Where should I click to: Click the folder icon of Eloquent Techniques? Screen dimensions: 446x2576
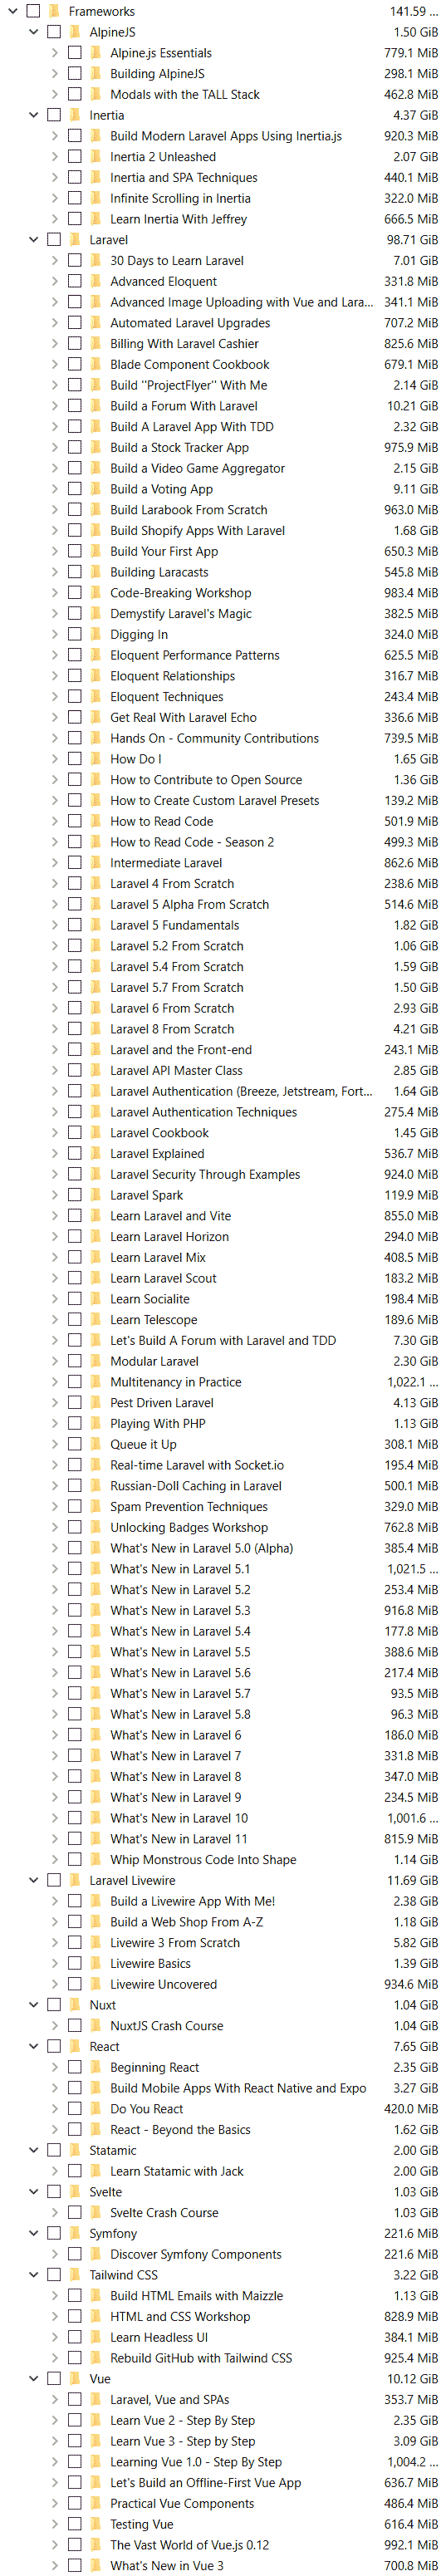96,697
